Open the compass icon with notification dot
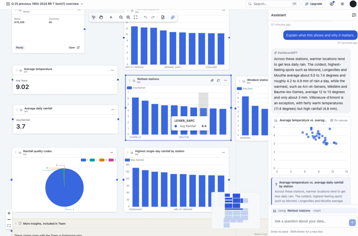This screenshot has width=358, height=236. tap(332, 4)
